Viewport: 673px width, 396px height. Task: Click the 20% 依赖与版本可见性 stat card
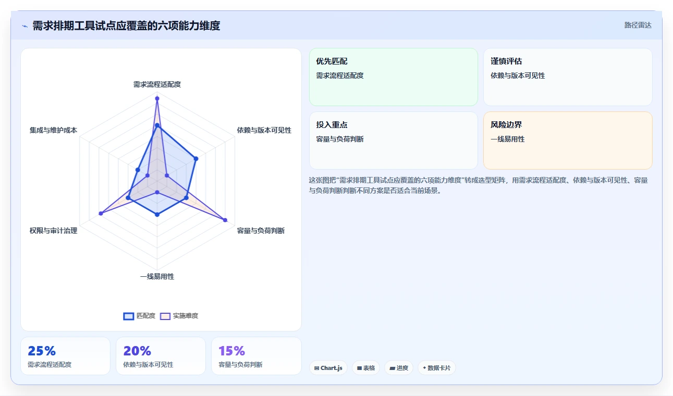click(161, 356)
